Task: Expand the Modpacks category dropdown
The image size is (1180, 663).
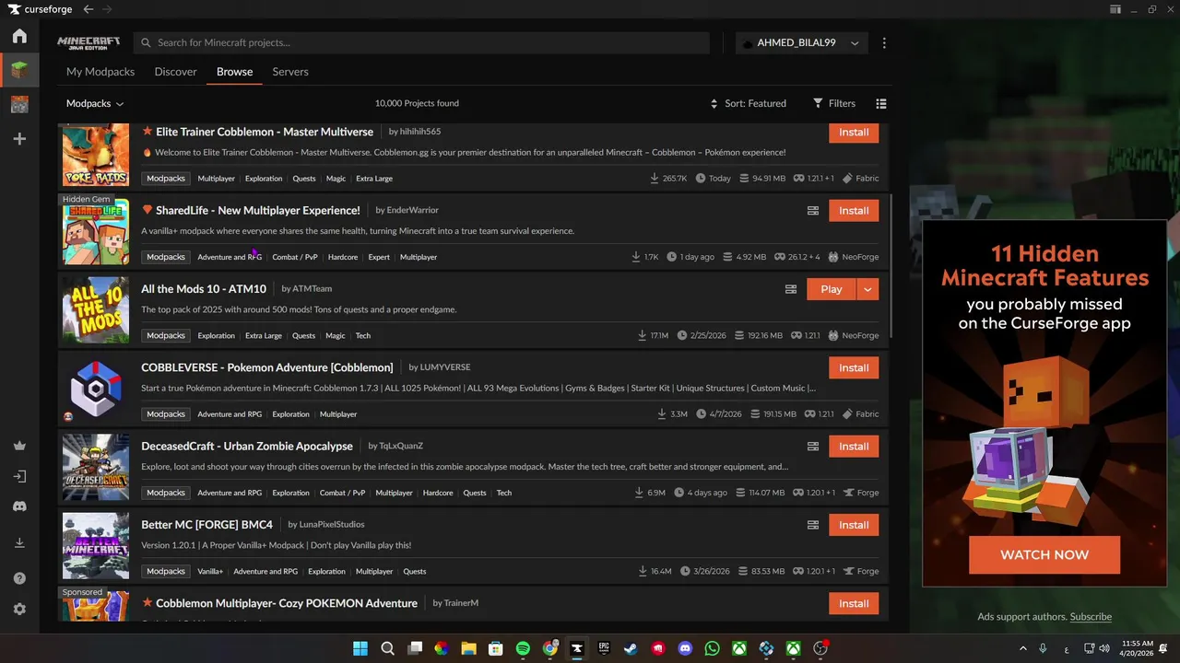Action: pos(95,104)
